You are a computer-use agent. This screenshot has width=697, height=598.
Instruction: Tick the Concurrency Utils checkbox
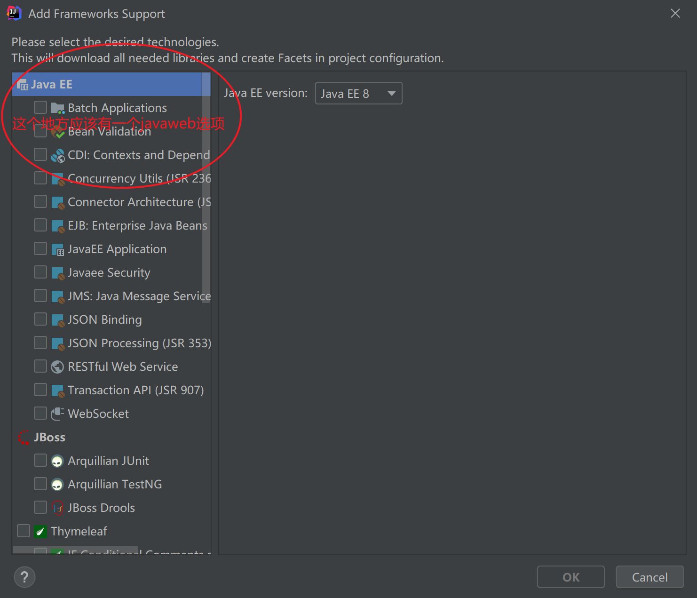pyautogui.click(x=40, y=178)
